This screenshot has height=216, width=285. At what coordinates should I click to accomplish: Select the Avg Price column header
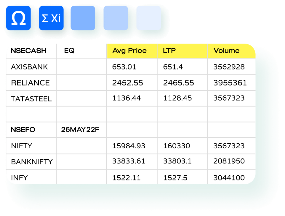pyautogui.click(x=129, y=51)
